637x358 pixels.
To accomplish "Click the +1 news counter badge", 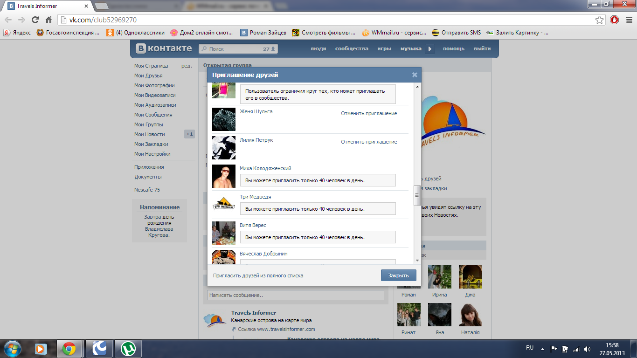I will [189, 134].
